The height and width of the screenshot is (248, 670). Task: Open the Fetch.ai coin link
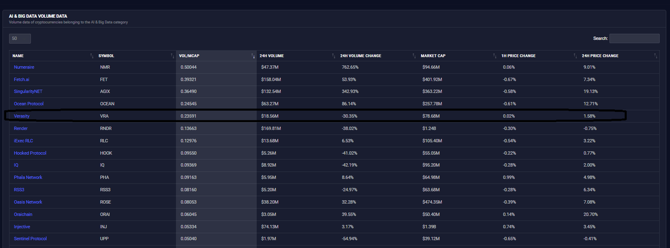click(x=22, y=79)
